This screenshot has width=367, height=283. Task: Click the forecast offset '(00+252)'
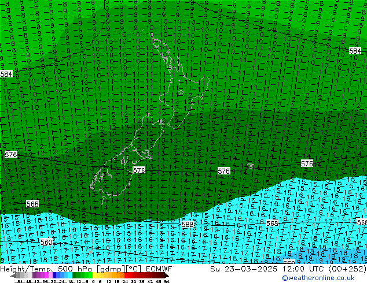point(347,269)
